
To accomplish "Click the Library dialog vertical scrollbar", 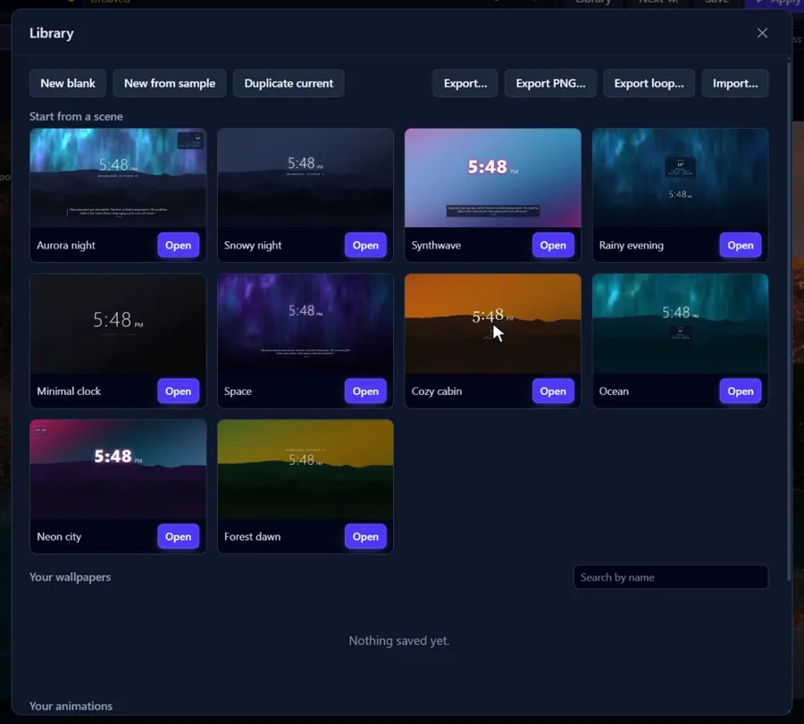I will [x=789, y=321].
